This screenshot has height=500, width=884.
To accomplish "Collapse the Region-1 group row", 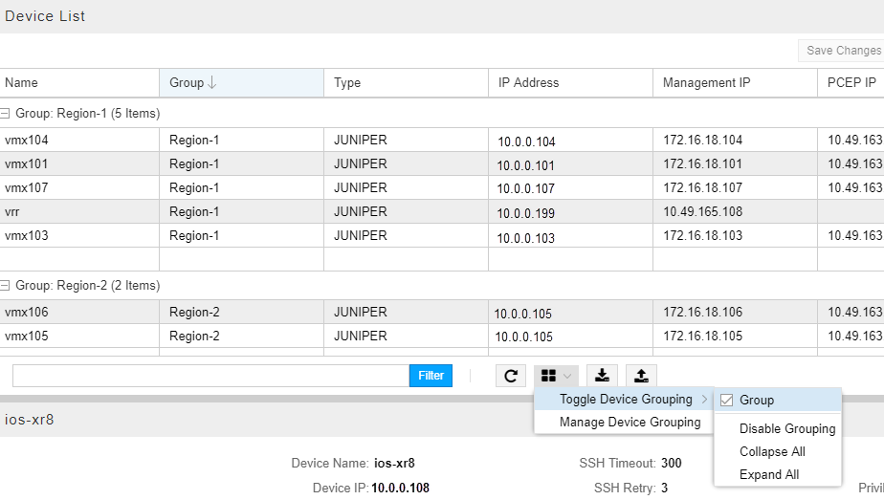I will (6, 114).
